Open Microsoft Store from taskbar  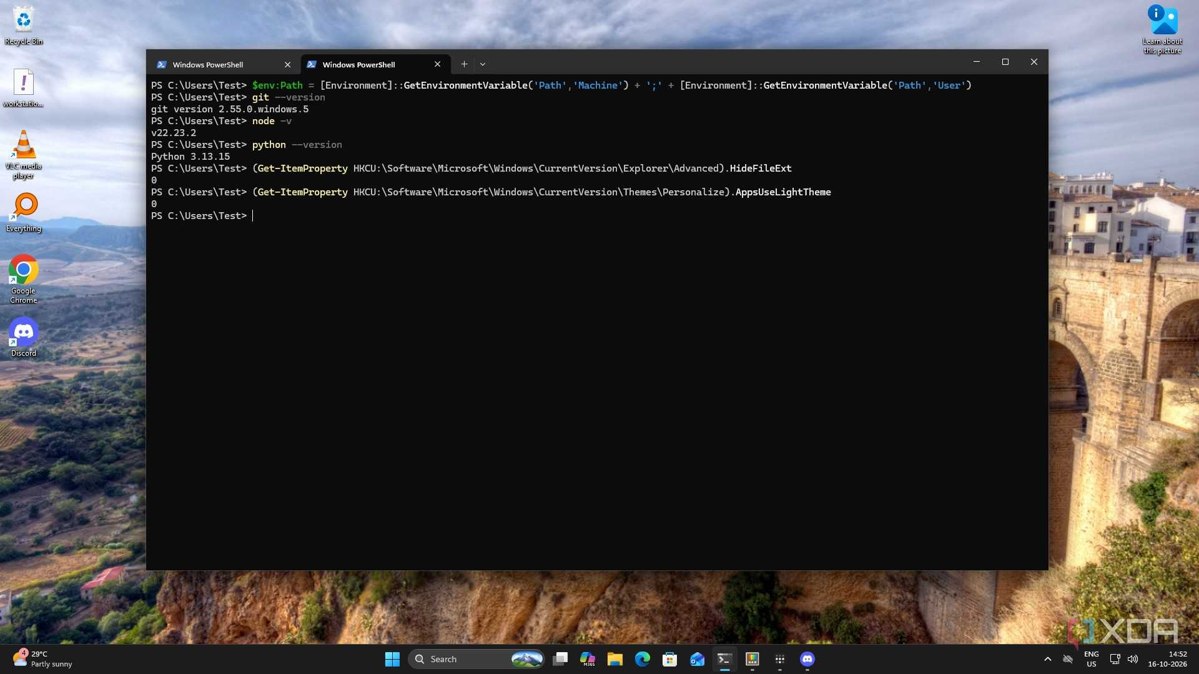pyautogui.click(x=670, y=659)
